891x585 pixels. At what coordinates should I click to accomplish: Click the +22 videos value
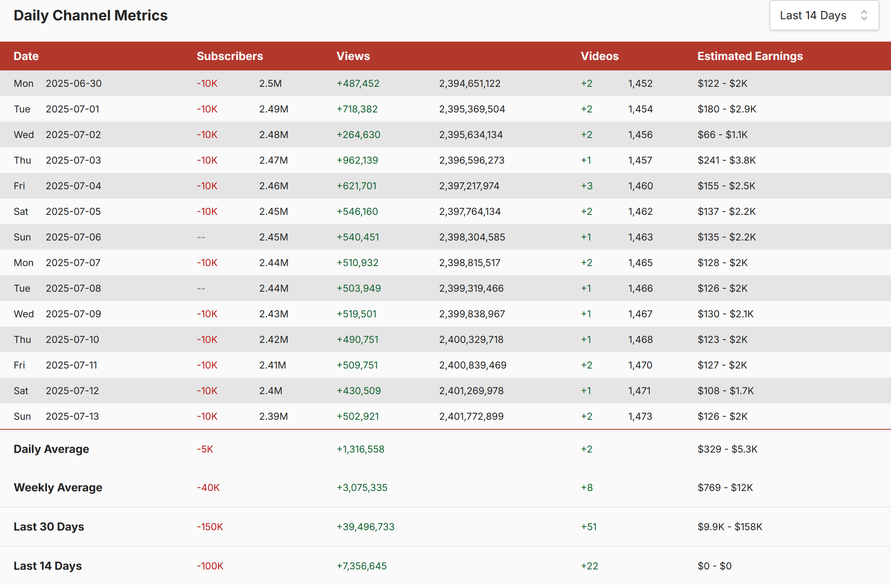589,566
